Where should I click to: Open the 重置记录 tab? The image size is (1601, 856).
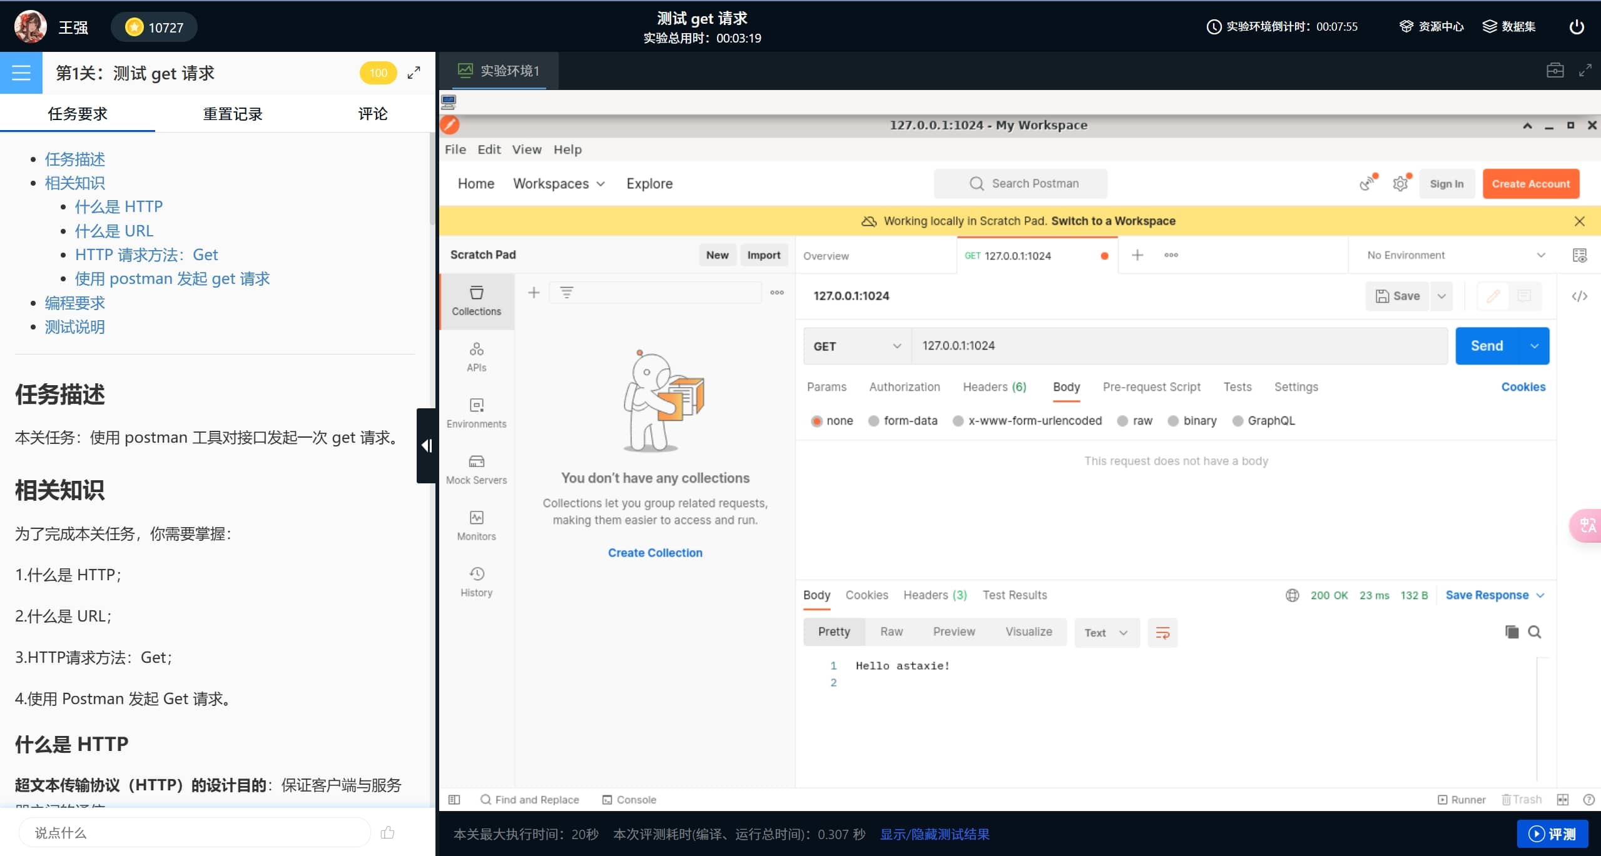[x=232, y=113]
